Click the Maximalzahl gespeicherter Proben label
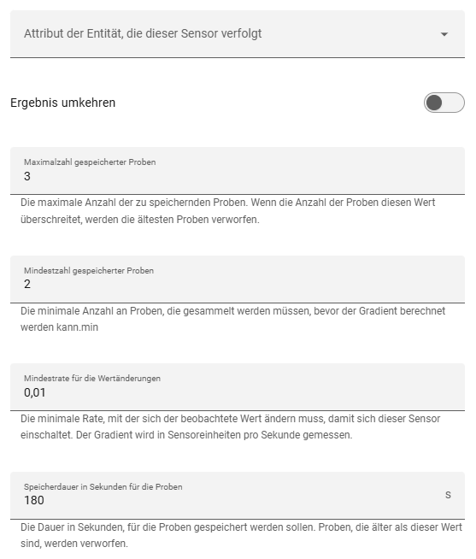Viewport: 476px width, 559px height. [90, 162]
